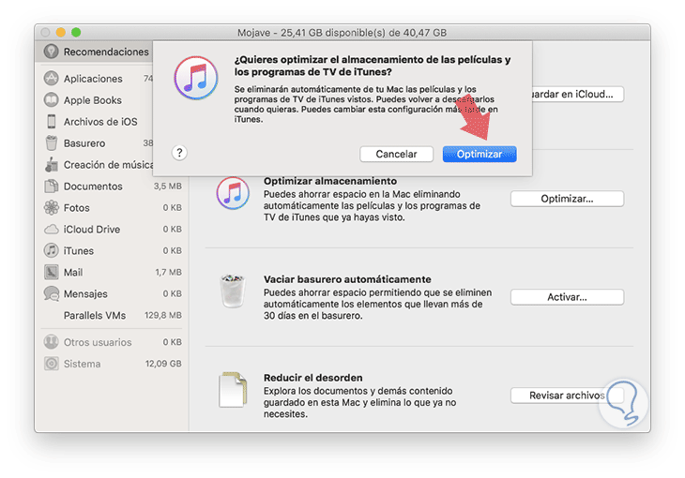Select iCloud Drive in the sidebar

pyautogui.click(x=112, y=230)
